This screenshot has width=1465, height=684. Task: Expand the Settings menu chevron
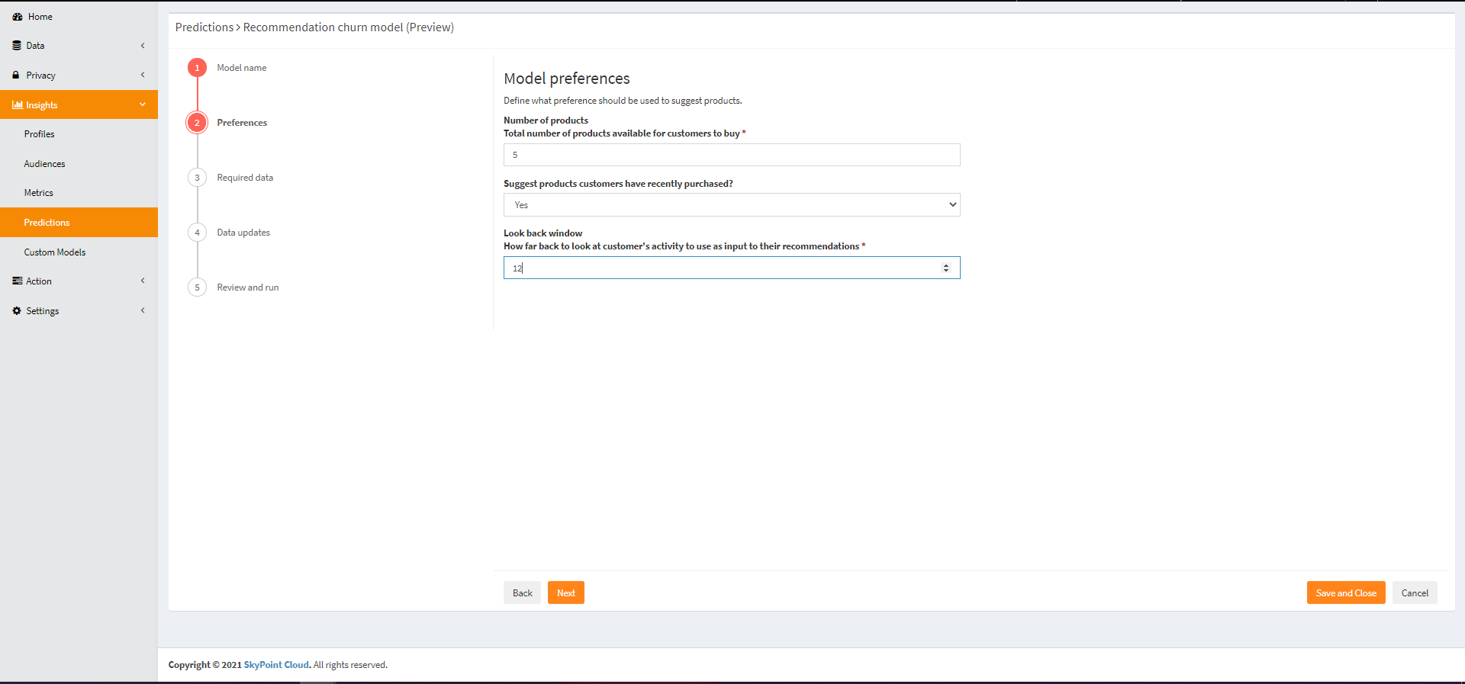[x=143, y=311]
